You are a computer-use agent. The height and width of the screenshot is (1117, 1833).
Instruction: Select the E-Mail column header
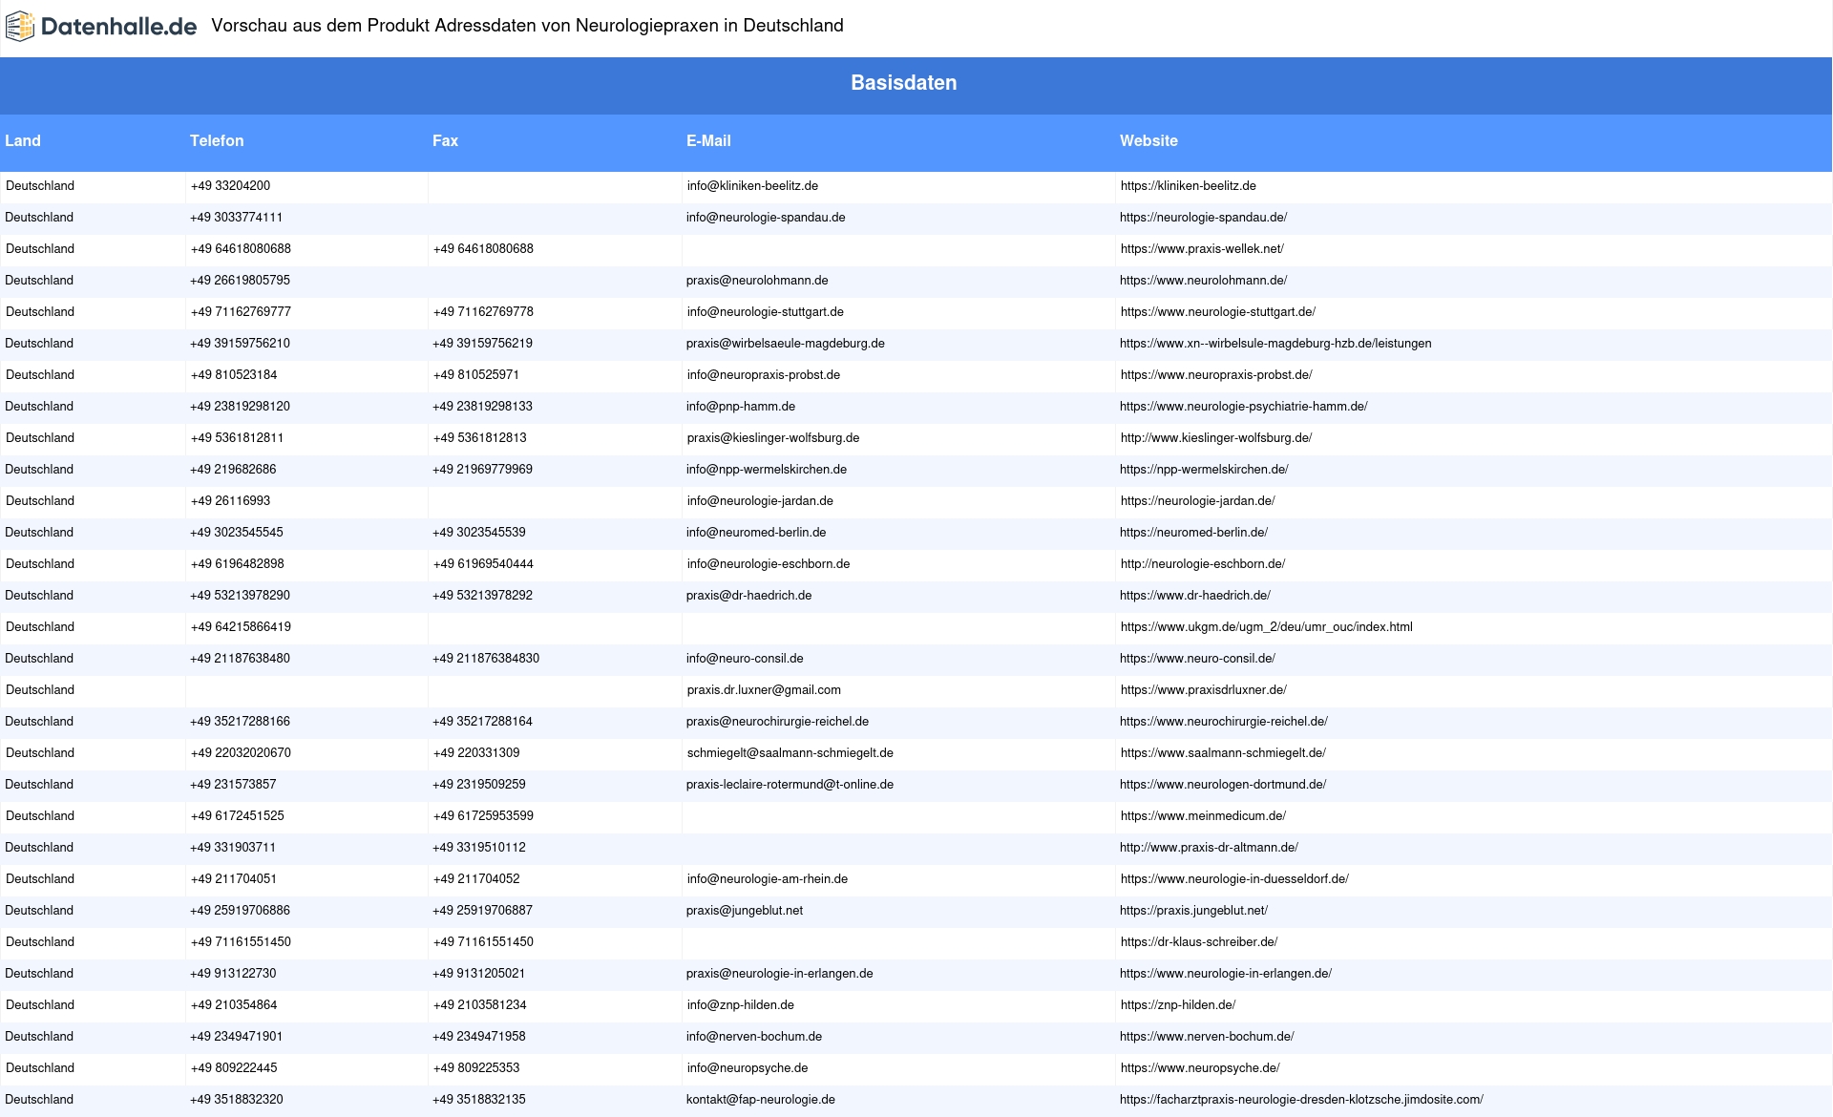coord(708,140)
